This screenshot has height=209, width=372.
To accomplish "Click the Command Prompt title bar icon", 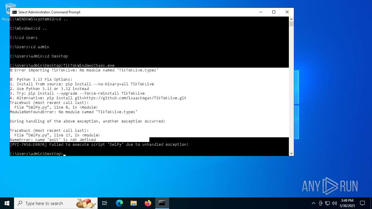I will click(15, 12).
